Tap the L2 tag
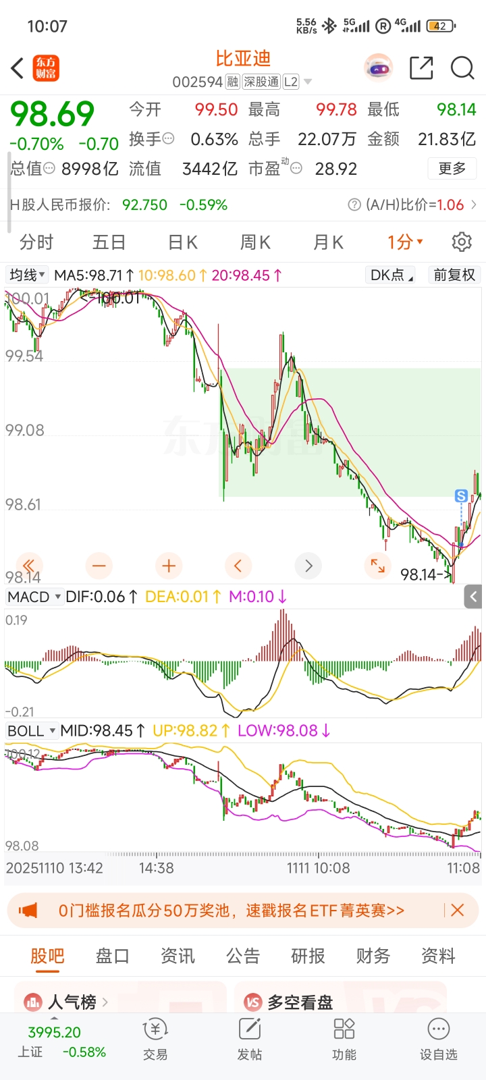 (290, 82)
